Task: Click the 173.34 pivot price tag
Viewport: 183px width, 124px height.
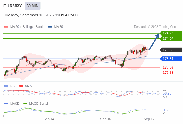Action: (171, 59)
